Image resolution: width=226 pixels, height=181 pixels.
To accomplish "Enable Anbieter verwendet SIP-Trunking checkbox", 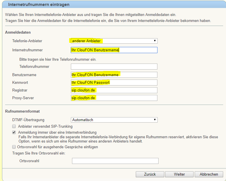I will 14,127.
